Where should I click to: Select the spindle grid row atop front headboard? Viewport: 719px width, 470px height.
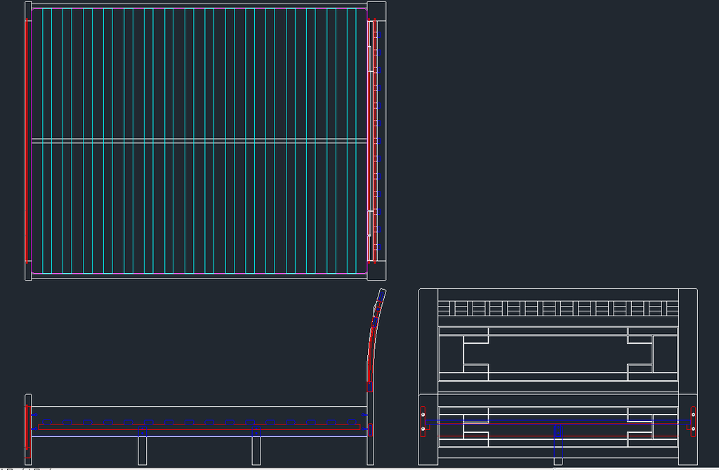coord(558,308)
